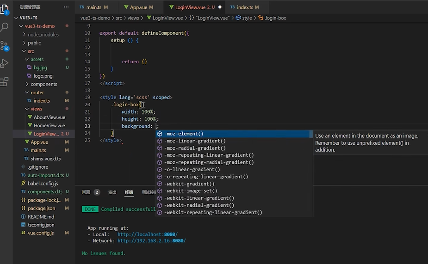Open the Search view icon

(4, 27)
